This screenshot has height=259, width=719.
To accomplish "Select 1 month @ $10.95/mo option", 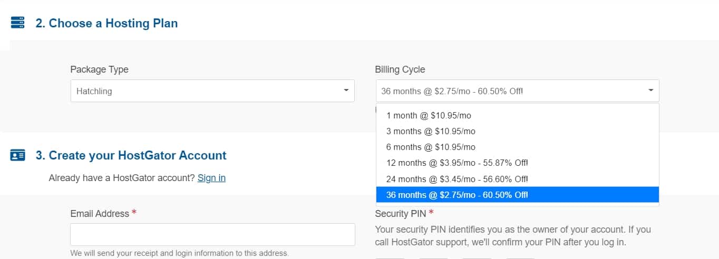I will pyautogui.click(x=517, y=115).
